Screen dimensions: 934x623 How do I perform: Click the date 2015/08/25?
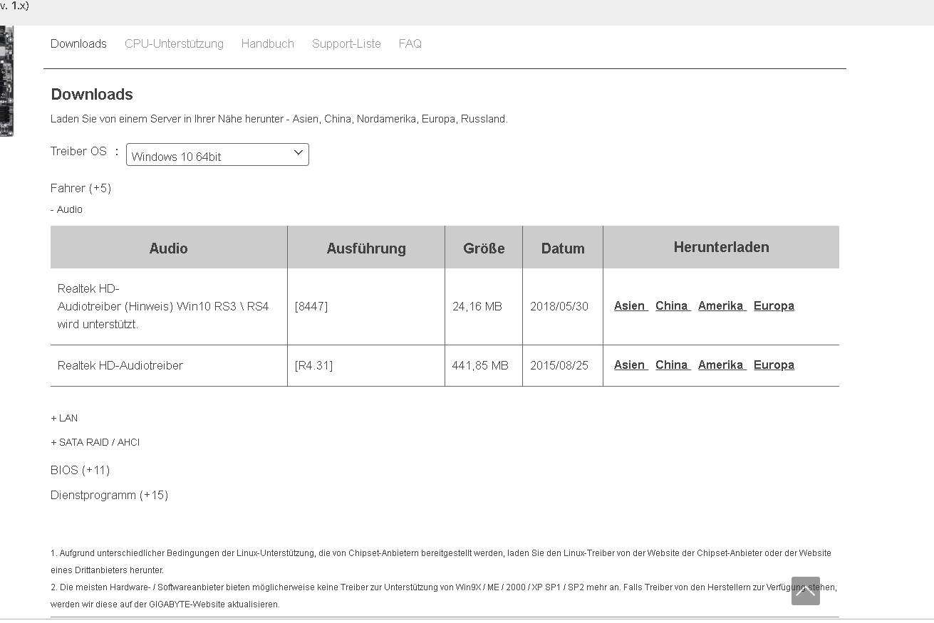pyautogui.click(x=559, y=365)
